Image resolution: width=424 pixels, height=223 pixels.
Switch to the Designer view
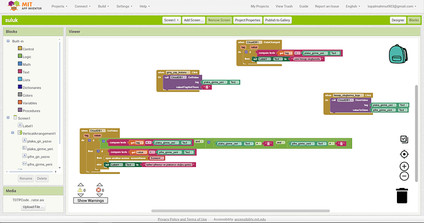(x=398, y=20)
